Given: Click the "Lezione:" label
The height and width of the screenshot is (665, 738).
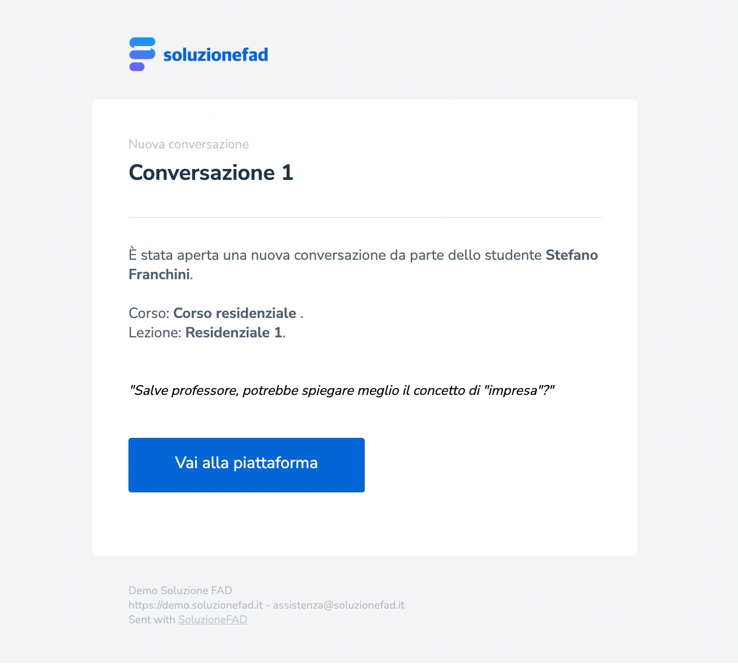Looking at the screenshot, I should [x=155, y=332].
